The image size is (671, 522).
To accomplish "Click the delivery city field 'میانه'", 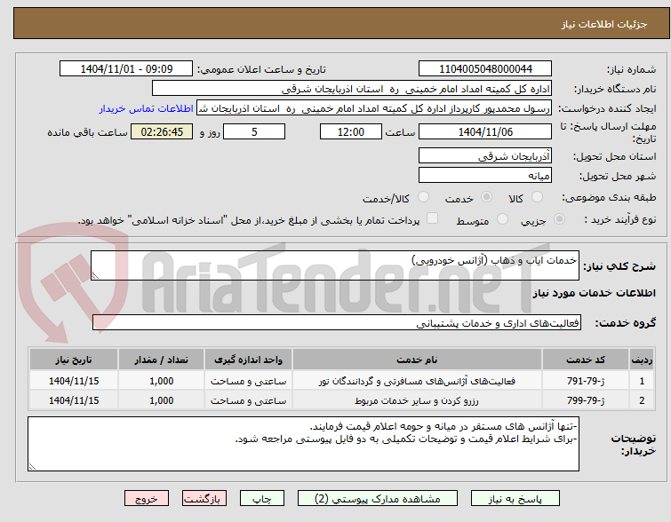I will tap(485, 175).
